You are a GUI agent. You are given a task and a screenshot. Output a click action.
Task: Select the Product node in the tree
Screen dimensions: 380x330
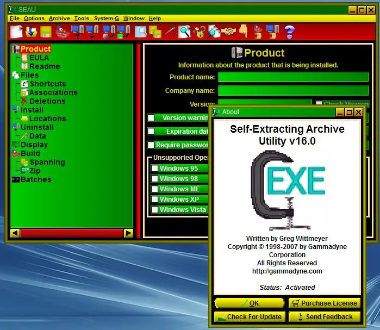36,49
